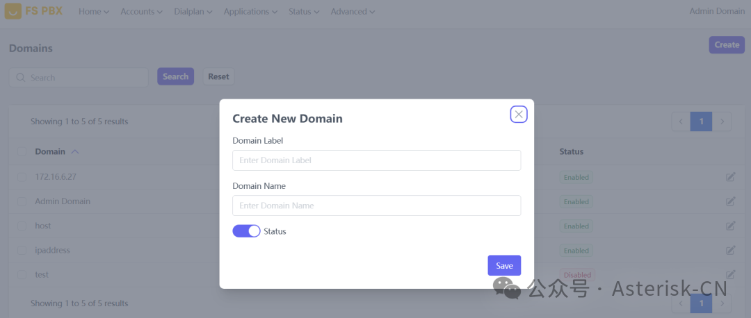Toggle the Status switch in dialog

[246, 231]
